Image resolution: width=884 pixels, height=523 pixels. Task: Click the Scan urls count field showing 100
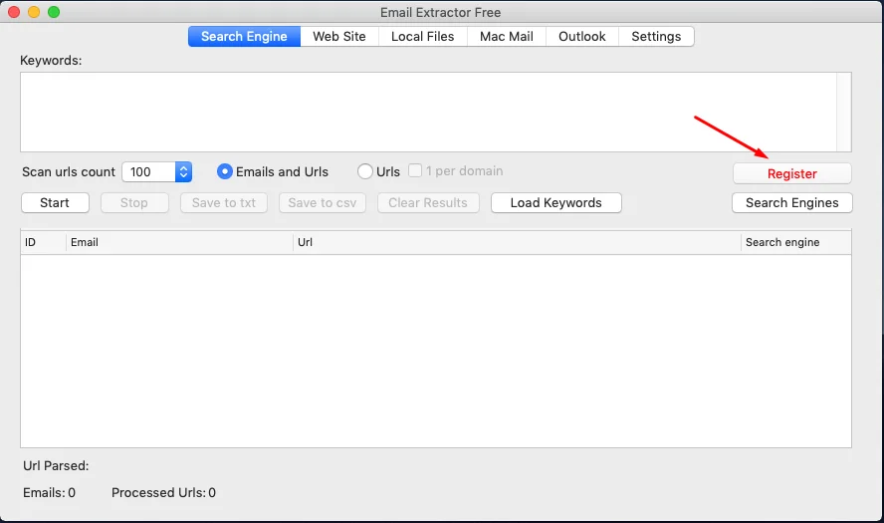pyautogui.click(x=149, y=172)
